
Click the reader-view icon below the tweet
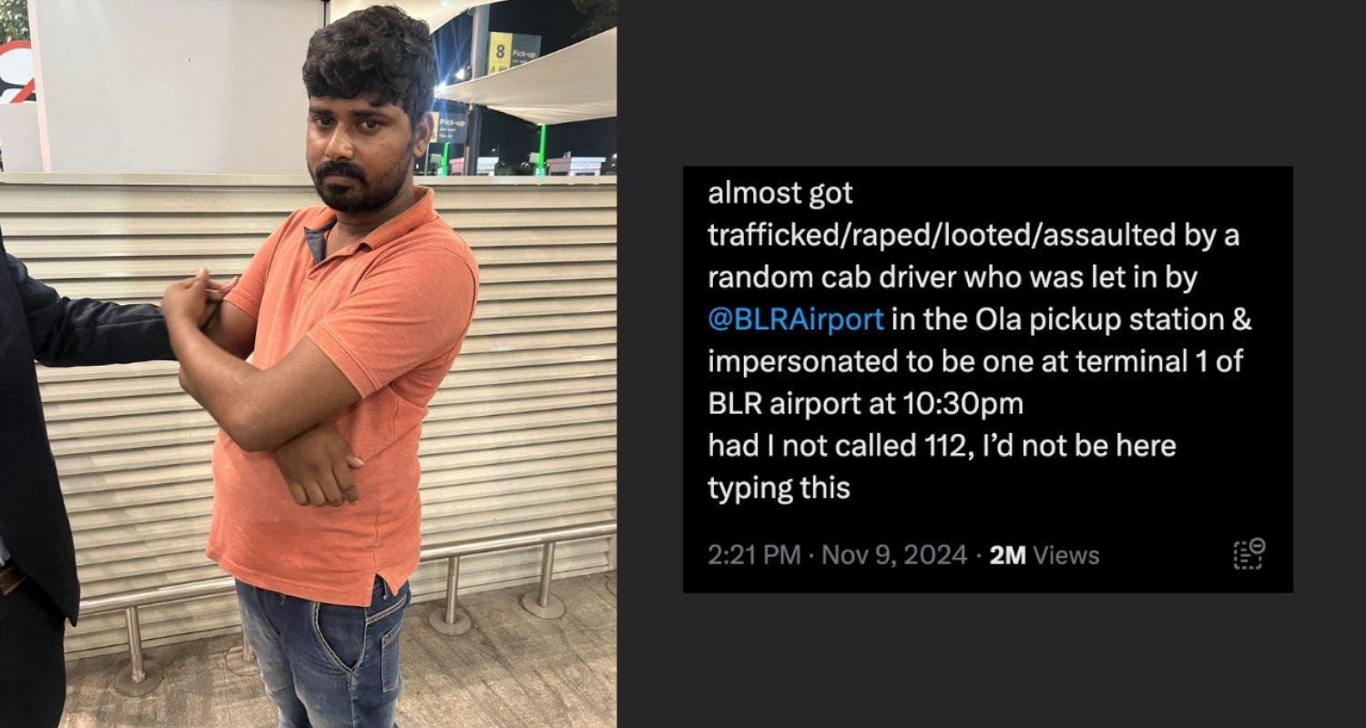click(x=1249, y=554)
